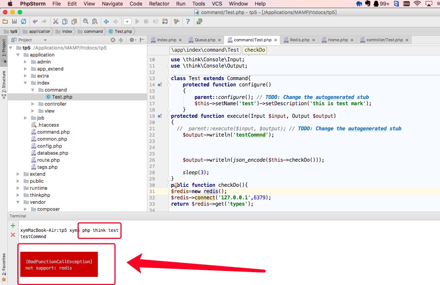Open run configuration dropdown in toolbar
The width and height of the screenshot is (440, 285).
click(x=127, y=22)
